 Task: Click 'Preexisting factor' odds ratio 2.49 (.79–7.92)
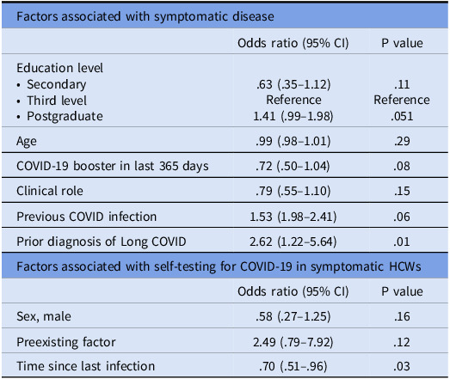(293, 342)
